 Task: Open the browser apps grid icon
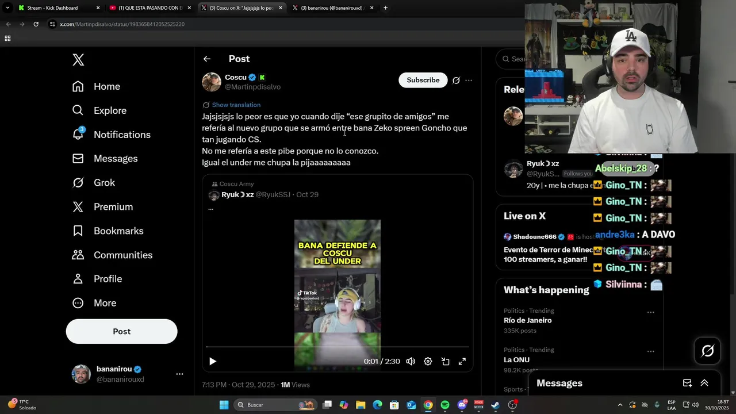(7, 39)
